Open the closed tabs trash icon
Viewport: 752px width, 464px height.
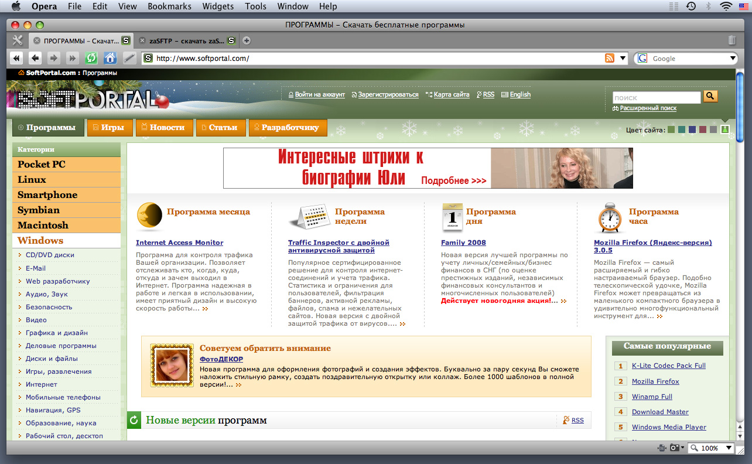tap(732, 40)
